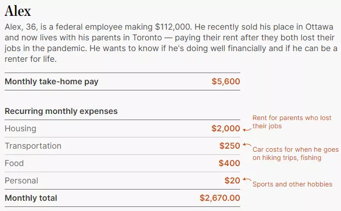Click the Monthly total label
341x211 pixels.
pyautogui.click(x=31, y=198)
